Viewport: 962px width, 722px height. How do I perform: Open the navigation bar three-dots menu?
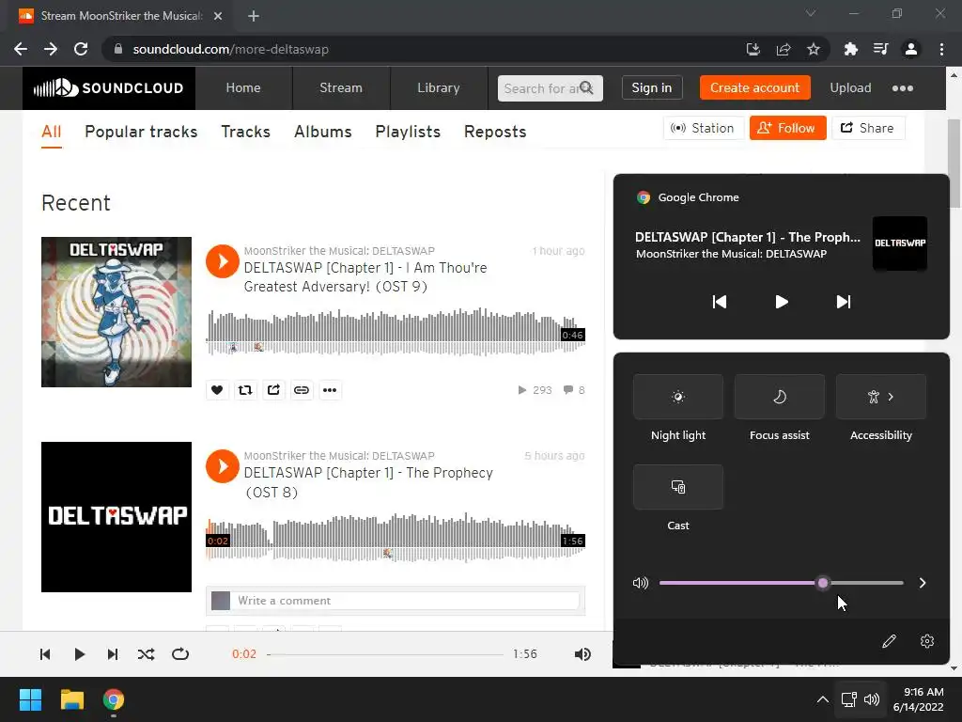pyautogui.click(x=903, y=88)
